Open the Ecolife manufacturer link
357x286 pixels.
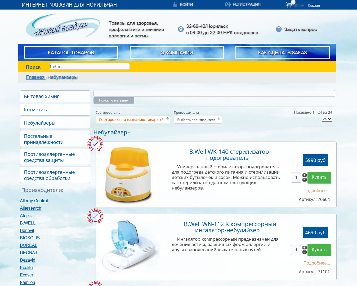[x=26, y=268]
